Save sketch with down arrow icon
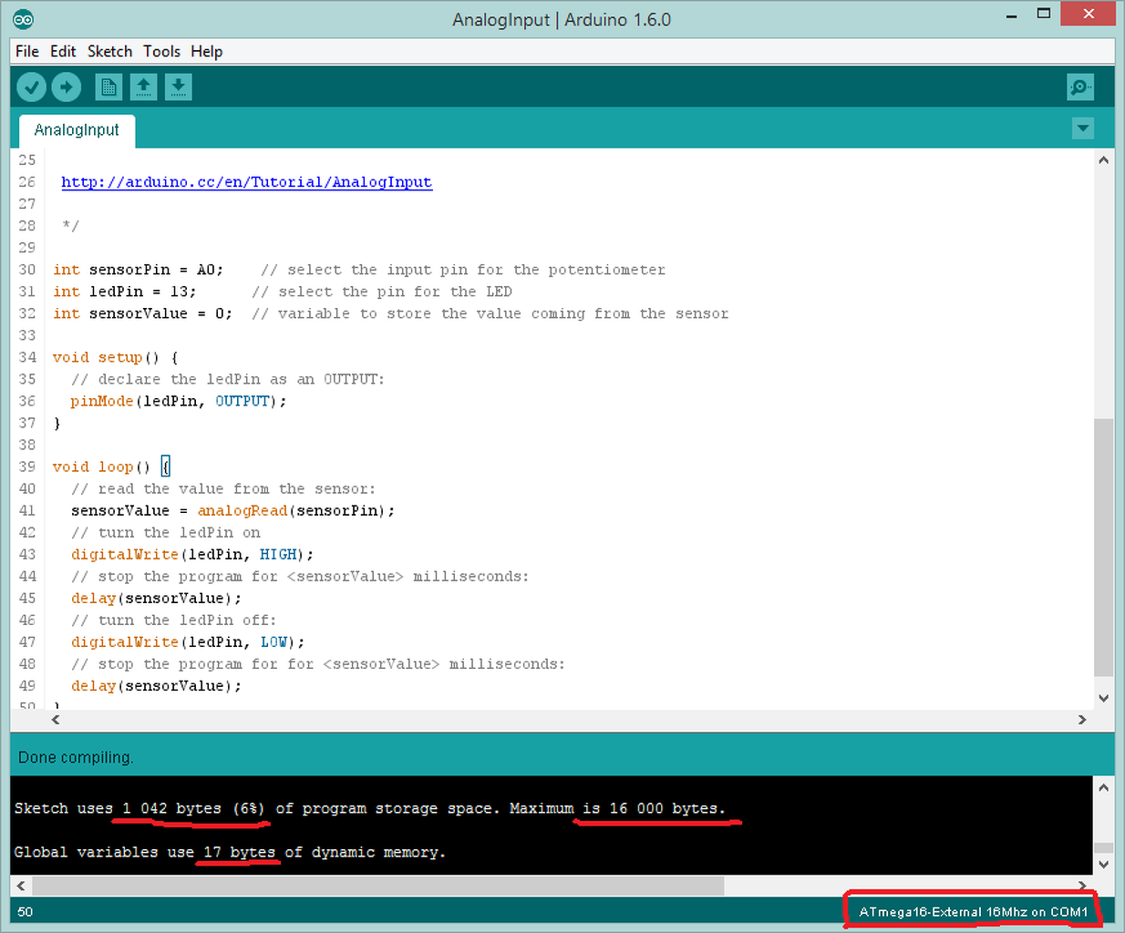The height and width of the screenshot is (933, 1125). [178, 87]
